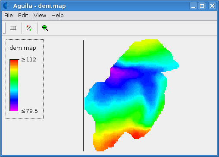Maximize the Aguila window
The width and height of the screenshot is (219, 157).
(202, 6)
